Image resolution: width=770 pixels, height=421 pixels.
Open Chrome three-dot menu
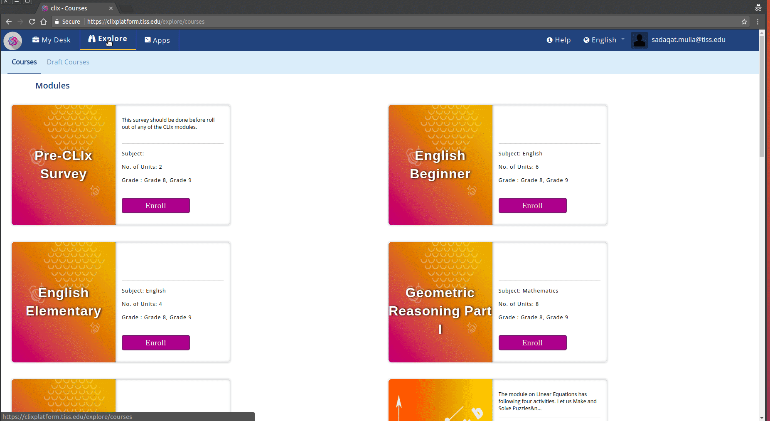click(x=758, y=22)
